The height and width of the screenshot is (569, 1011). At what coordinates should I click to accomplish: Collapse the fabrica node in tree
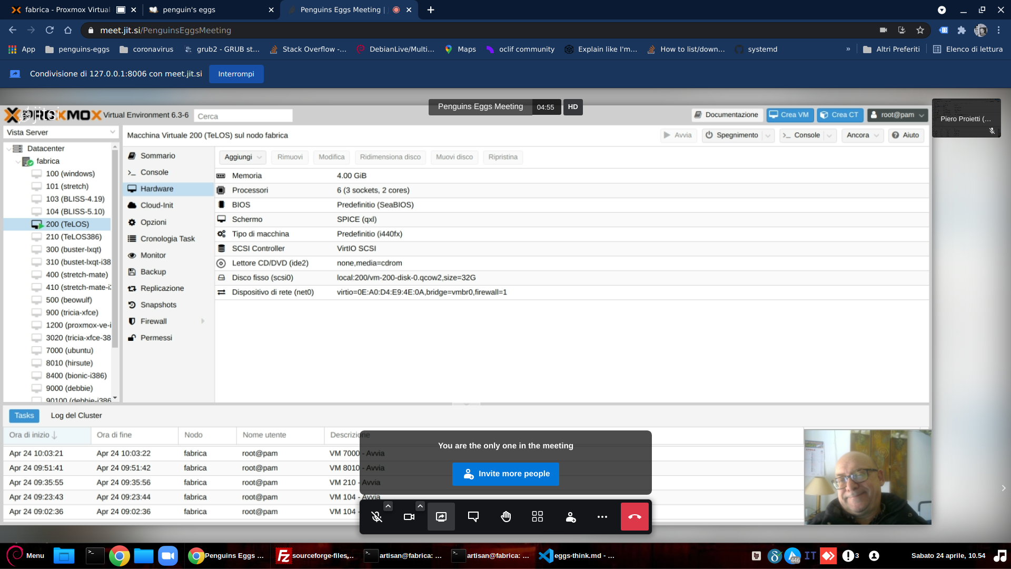click(18, 162)
